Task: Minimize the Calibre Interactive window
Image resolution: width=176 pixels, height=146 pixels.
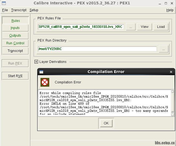Action: point(160,3)
